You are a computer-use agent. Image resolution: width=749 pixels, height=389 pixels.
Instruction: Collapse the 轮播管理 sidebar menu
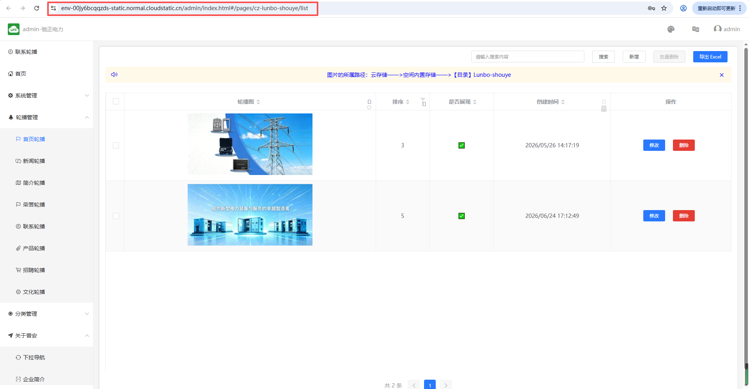point(47,117)
